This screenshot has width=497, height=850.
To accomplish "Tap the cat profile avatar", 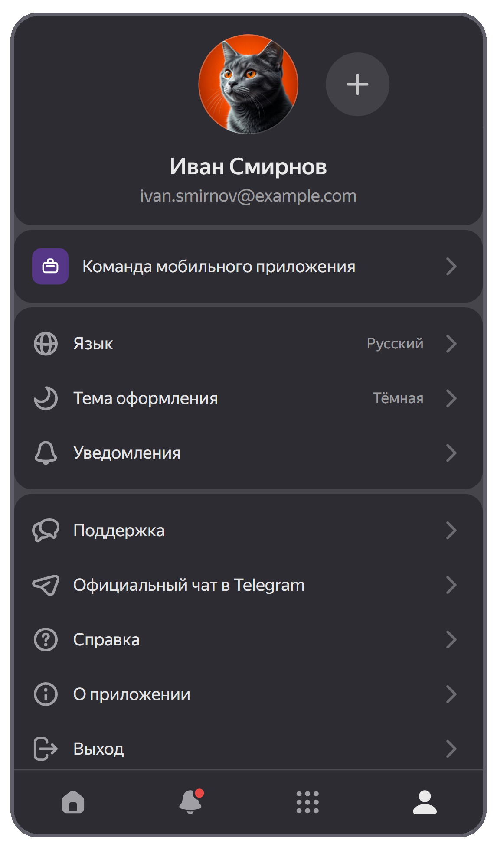I will [x=248, y=84].
